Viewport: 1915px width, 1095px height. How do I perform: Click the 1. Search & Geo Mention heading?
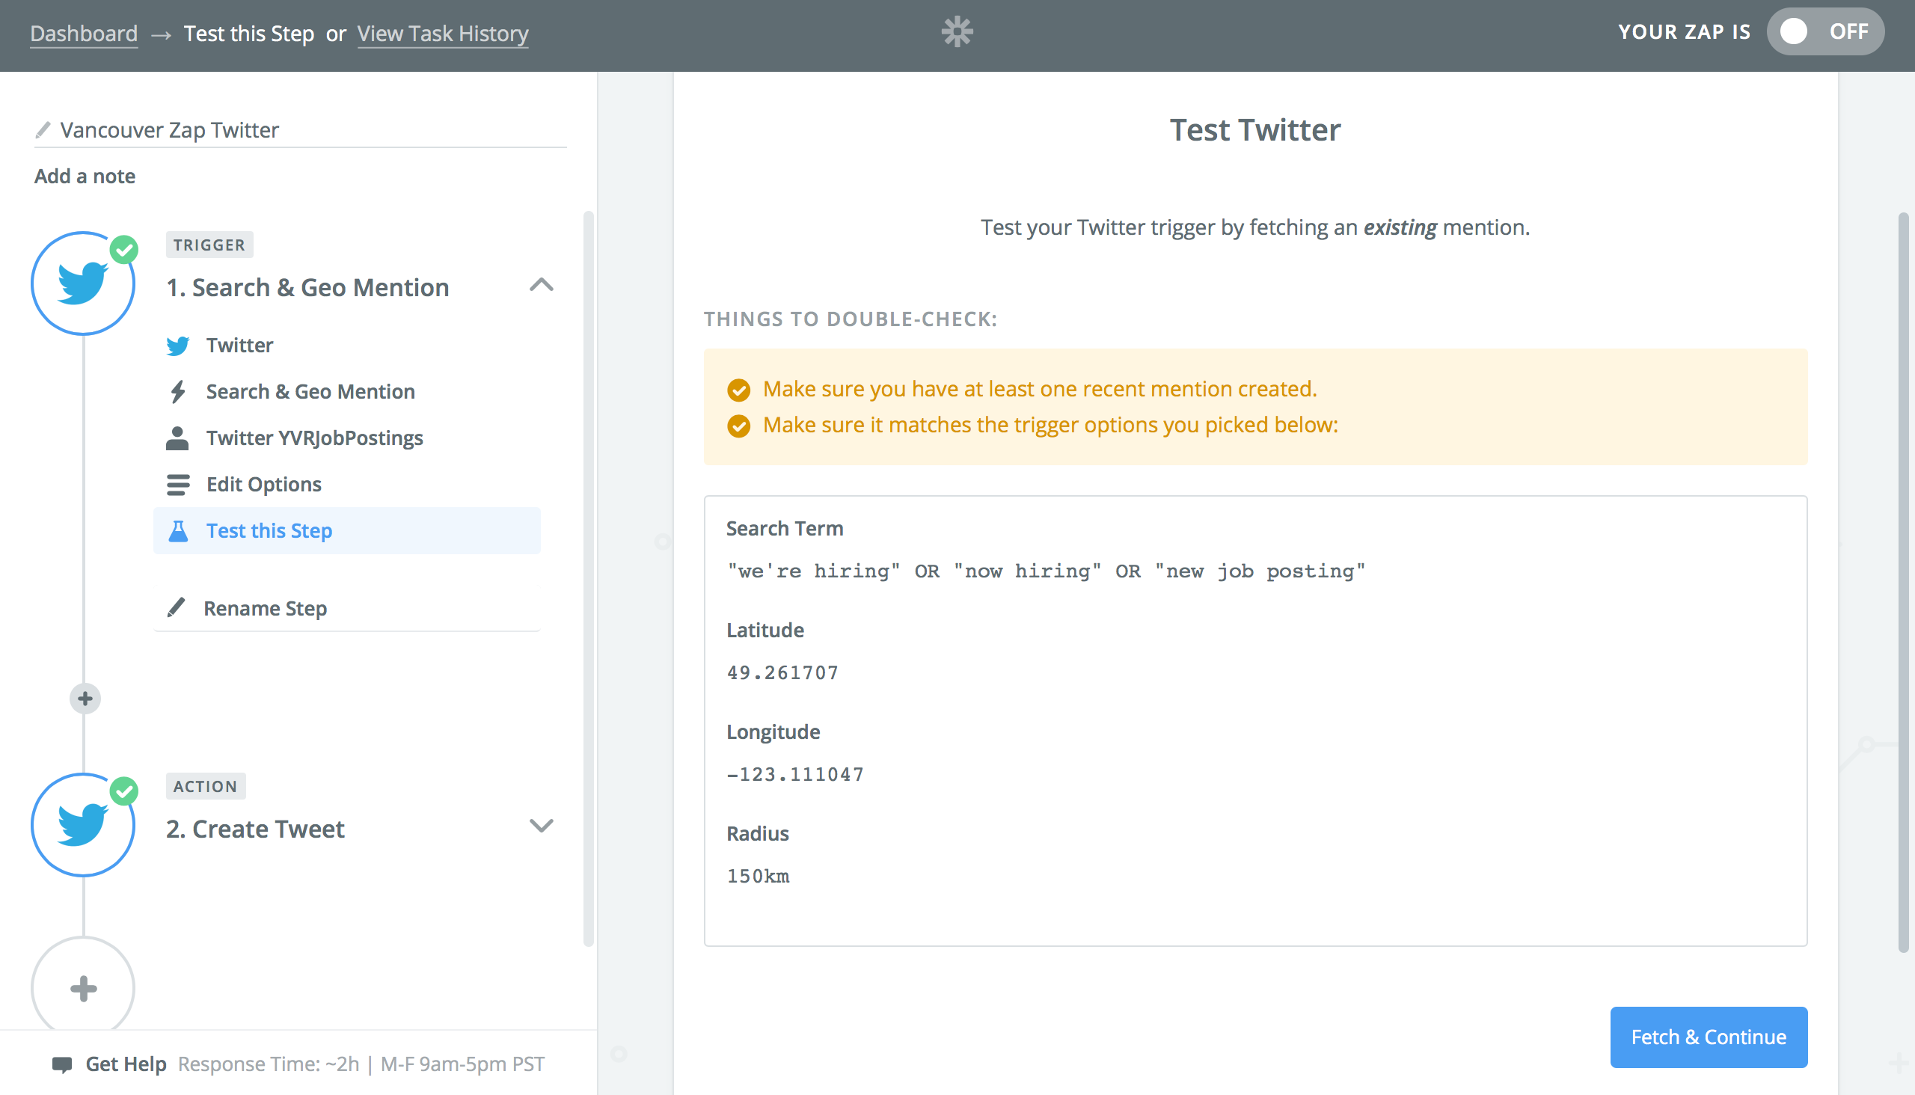click(x=307, y=287)
